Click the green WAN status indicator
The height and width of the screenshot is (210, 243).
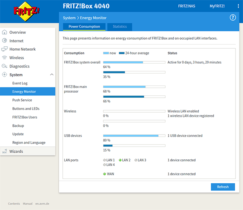(x=105, y=174)
